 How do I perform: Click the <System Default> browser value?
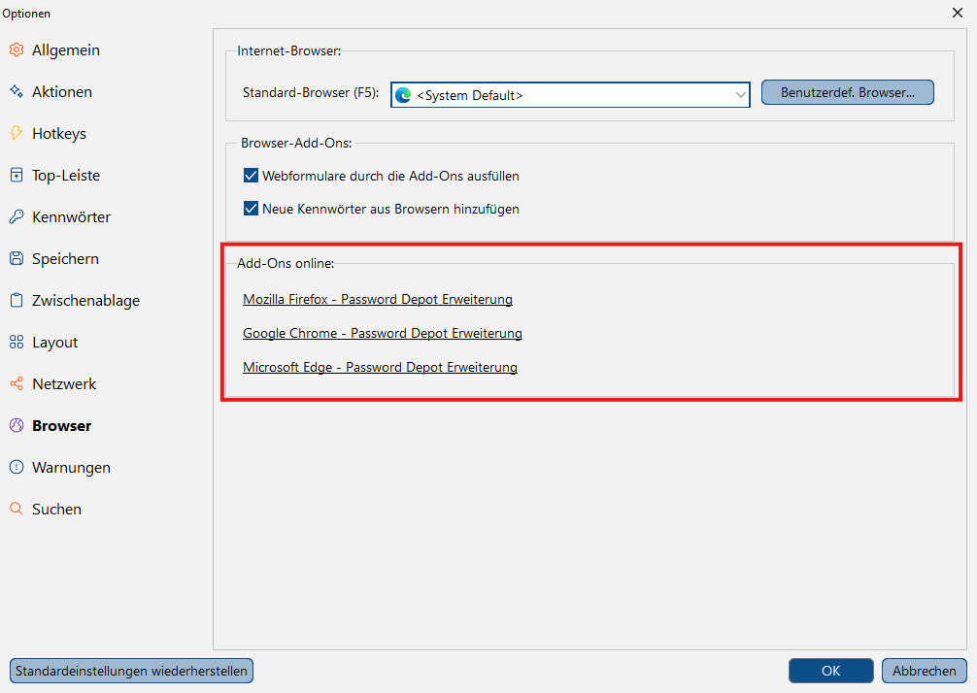[470, 95]
